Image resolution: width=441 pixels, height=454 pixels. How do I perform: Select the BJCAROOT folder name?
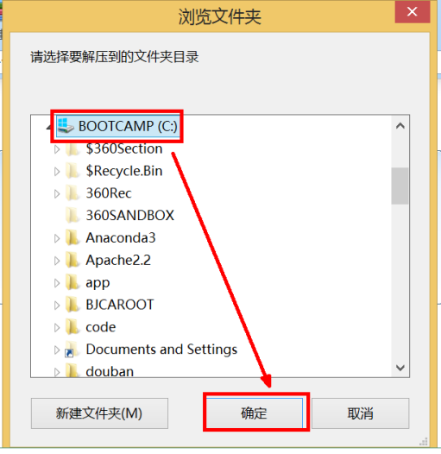pyautogui.click(x=120, y=305)
